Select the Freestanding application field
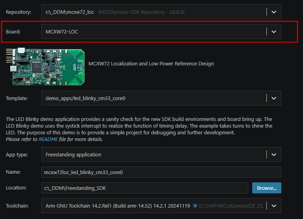Viewport: 303px width, 219px height. [x=161, y=154]
